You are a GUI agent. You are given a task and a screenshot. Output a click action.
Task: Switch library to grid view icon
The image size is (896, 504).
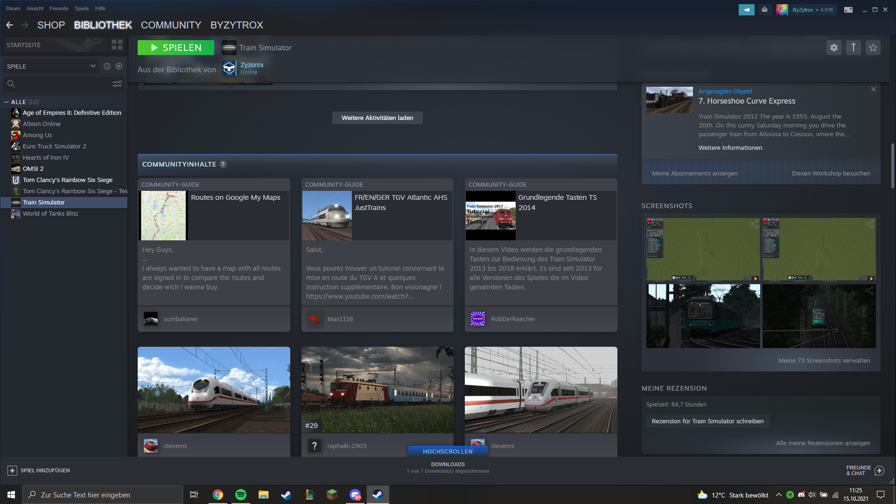tap(117, 45)
